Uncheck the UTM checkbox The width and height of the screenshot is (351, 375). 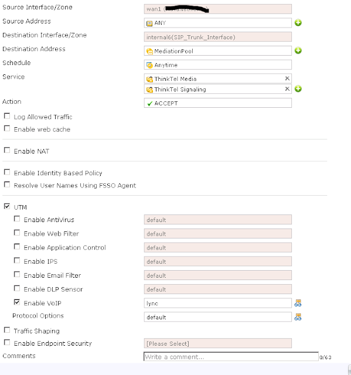pyautogui.click(x=7, y=206)
